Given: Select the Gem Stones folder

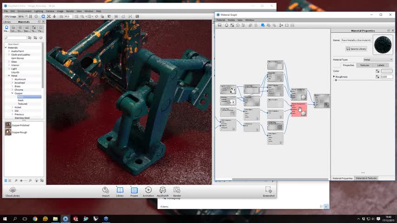Looking at the screenshot, I should click(18, 58).
